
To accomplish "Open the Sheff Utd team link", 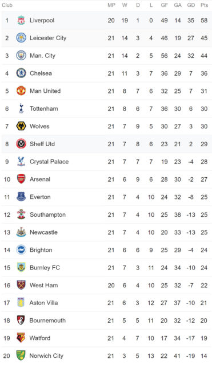I will pyautogui.click(x=42, y=144).
